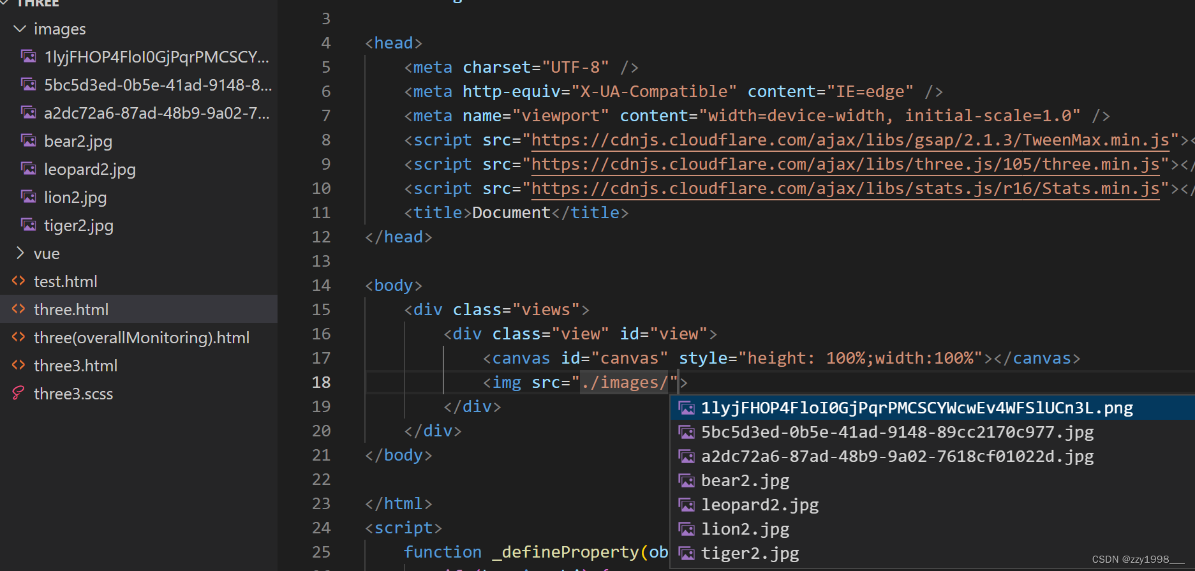Screen dimensions: 1195x571
Task: Click line number 18 in the gutter
Action: [321, 382]
